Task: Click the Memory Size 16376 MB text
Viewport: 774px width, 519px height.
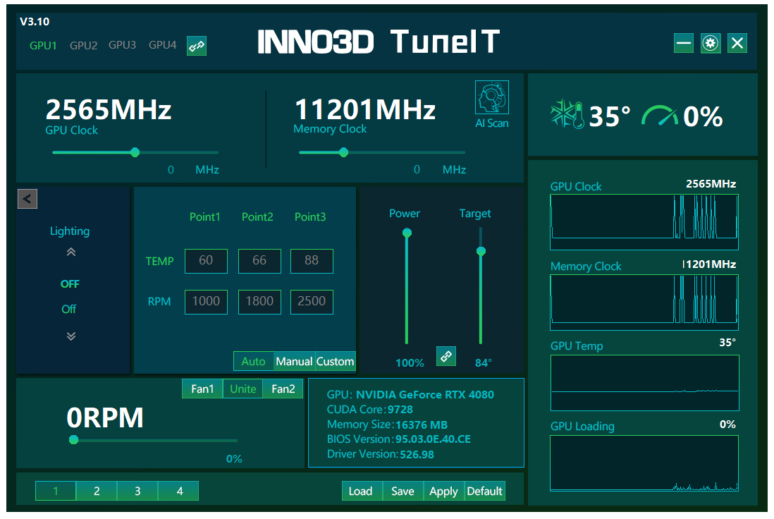Action: 388,425
